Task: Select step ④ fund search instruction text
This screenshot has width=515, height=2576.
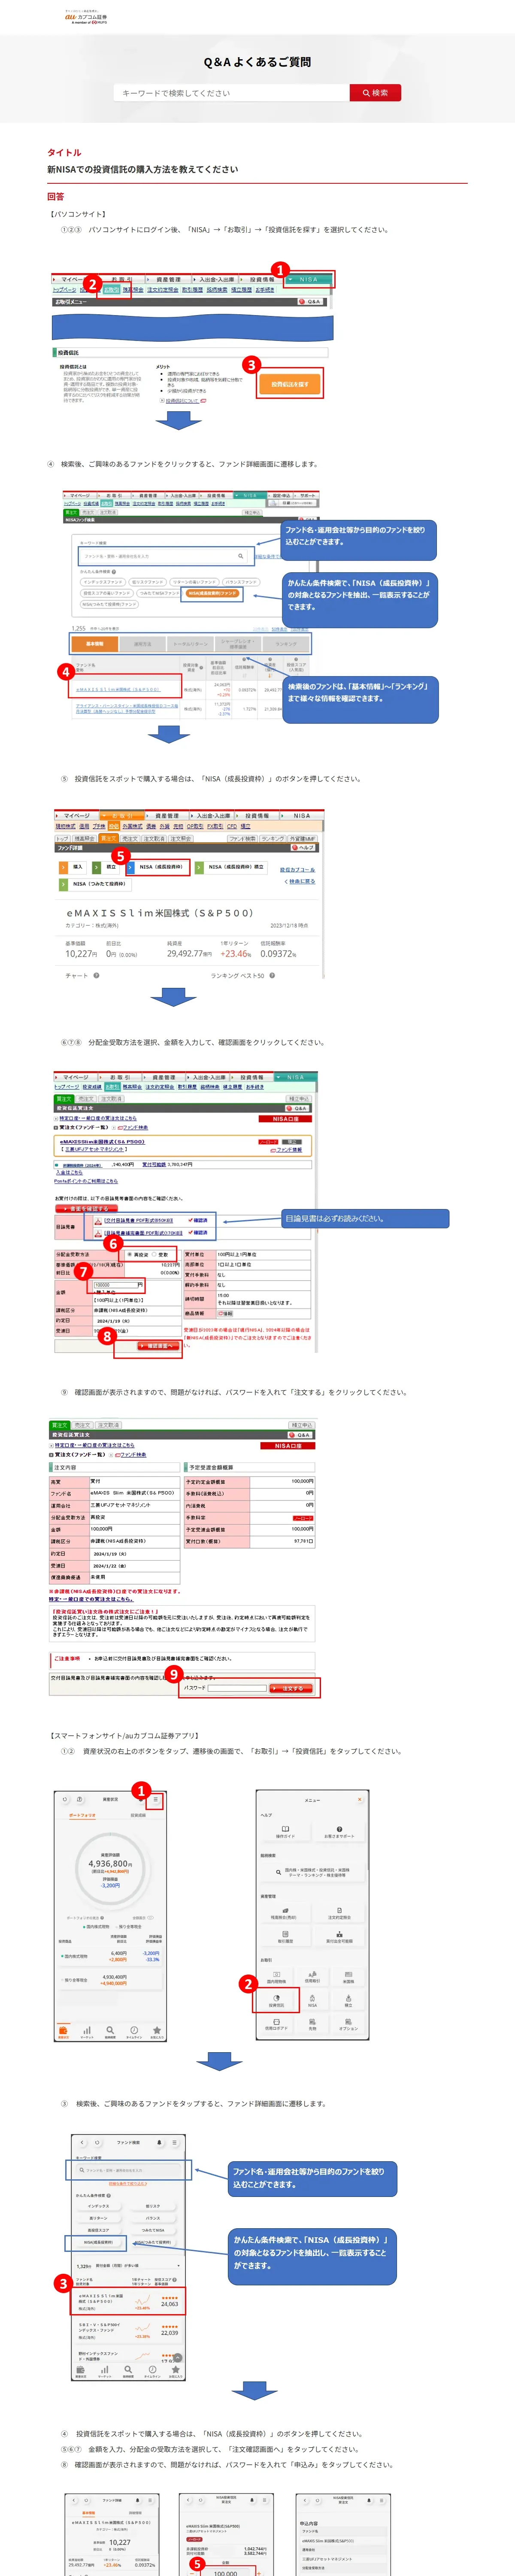Action: (183, 464)
